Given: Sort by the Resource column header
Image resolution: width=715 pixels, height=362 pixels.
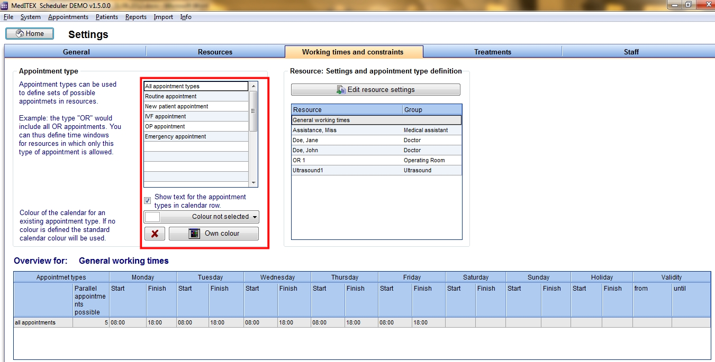Looking at the screenshot, I should point(347,109).
